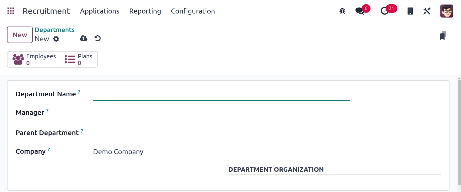Open the Reporting menu
This screenshot has height=192, width=461.
point(145,11)
